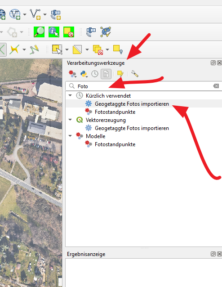Viewport: 222px width, 287px height.
Task: Click Deselect Features from all layers icon
Action: tap(69, 32)
